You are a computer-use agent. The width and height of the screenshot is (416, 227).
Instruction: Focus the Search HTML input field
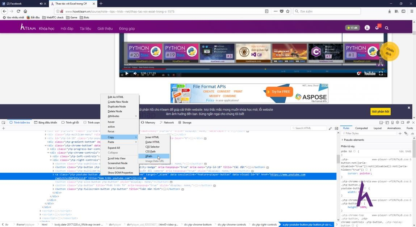(x=309, y=128)
